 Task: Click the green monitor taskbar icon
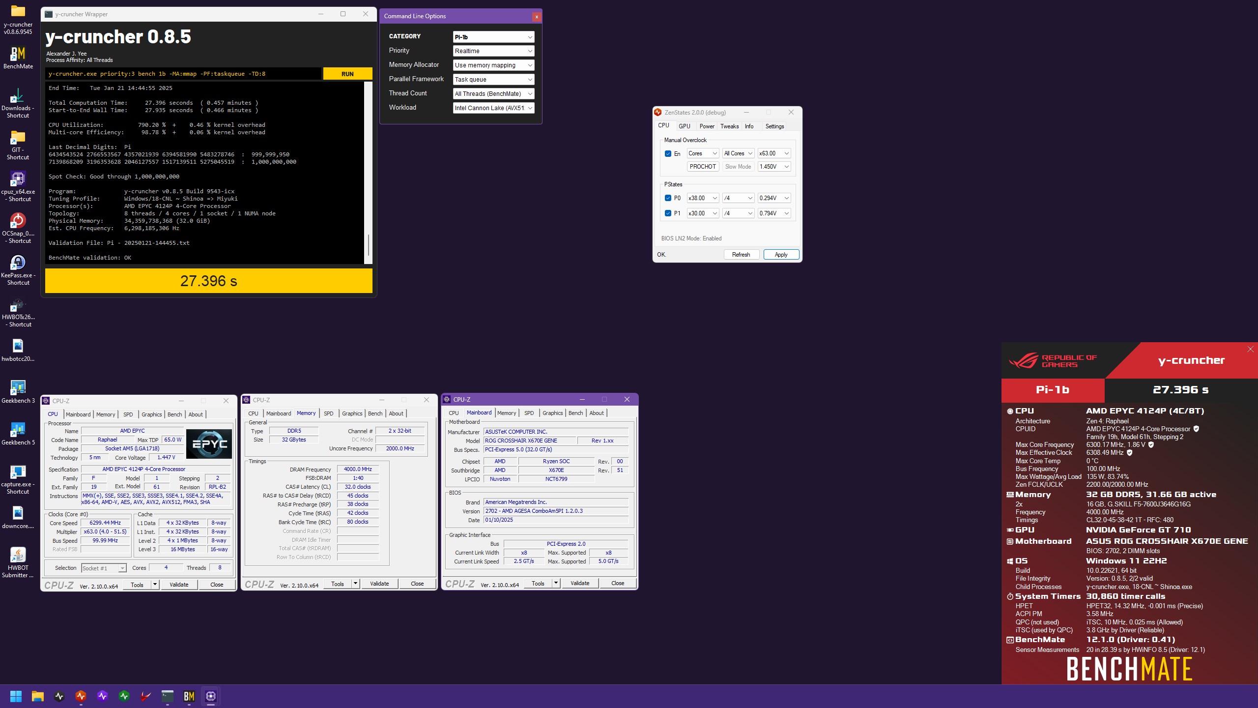click(x=124, y=696)
